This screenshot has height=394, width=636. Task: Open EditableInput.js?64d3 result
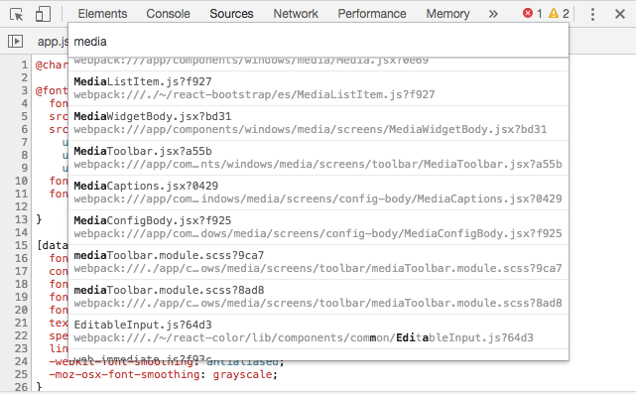(x=318, y=331)
